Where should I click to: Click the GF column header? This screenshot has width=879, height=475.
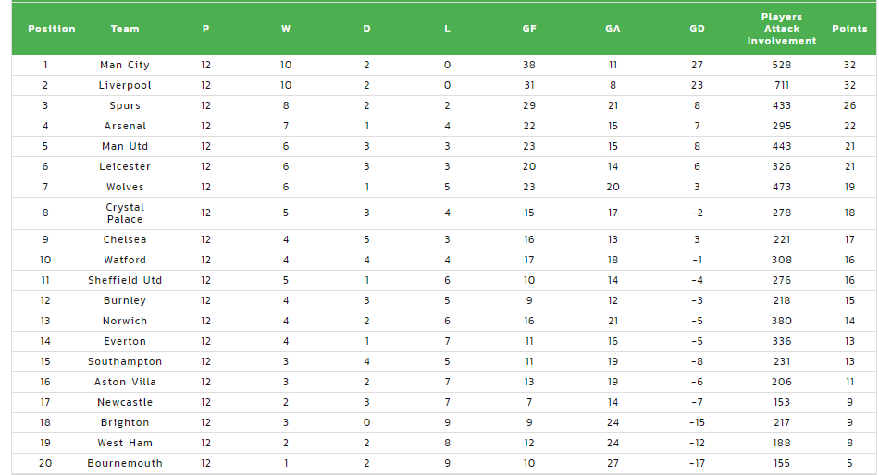point(529,29)
